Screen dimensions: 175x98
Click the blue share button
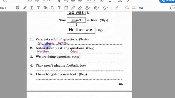pyautogui.click(x=167, y=1)
